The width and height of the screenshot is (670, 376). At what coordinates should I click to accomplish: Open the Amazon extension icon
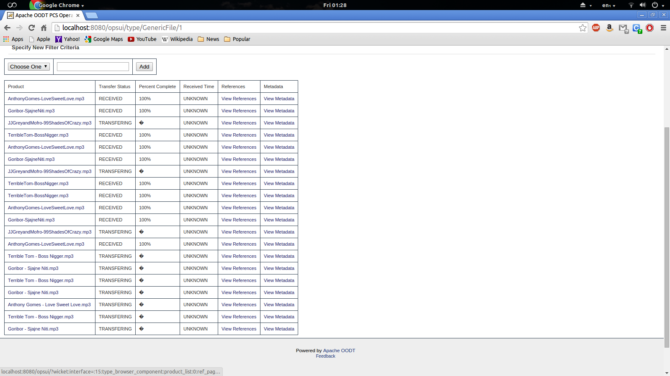[609, 28]
